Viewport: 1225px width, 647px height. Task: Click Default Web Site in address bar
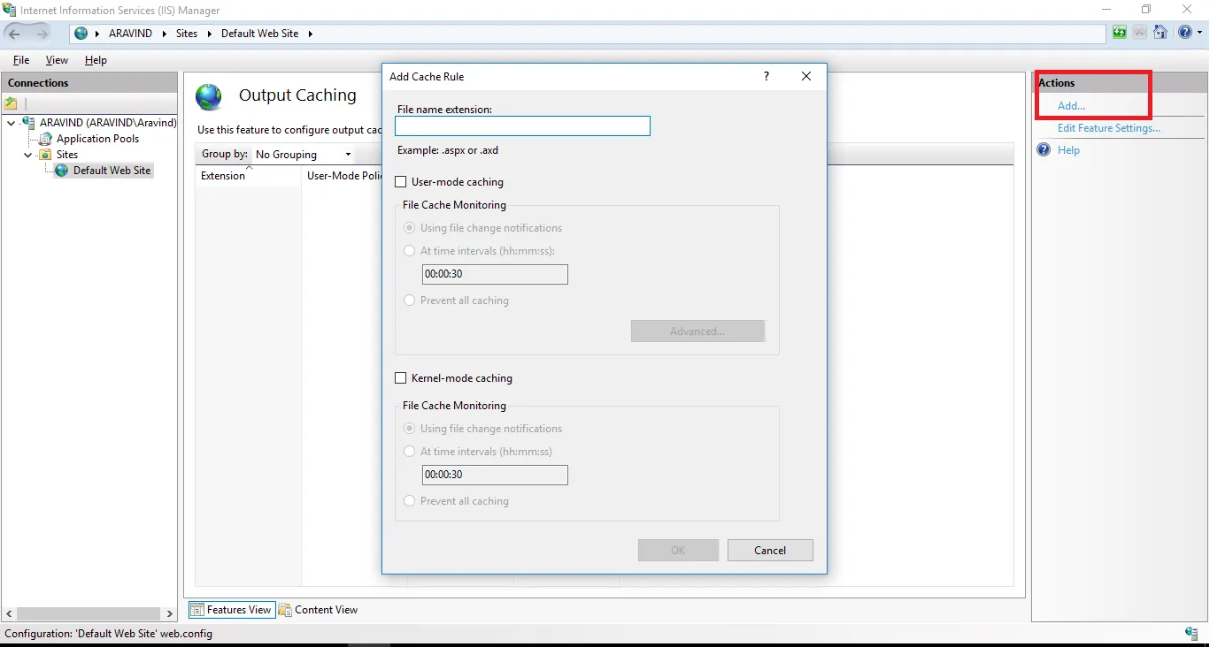[260, 34]
